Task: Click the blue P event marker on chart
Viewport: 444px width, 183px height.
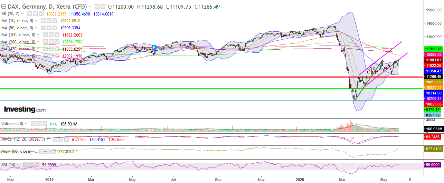Action: [154, 47]
